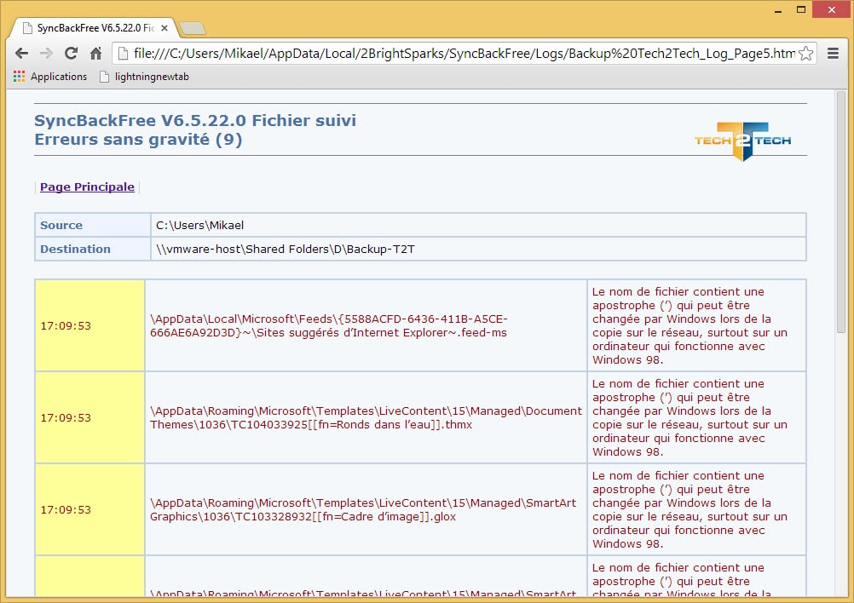Minimize the Chrome window
The height and width of the screenshot is (603, 854).
pyautogui.click(x=778, y=10)
